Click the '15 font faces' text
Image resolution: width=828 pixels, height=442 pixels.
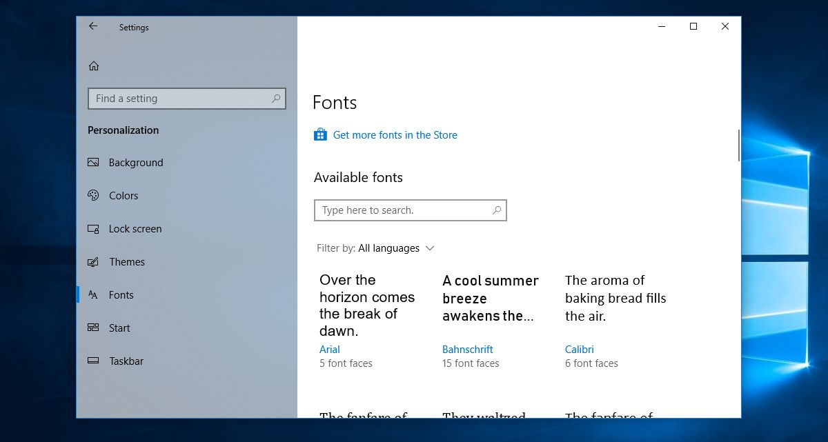471,363
